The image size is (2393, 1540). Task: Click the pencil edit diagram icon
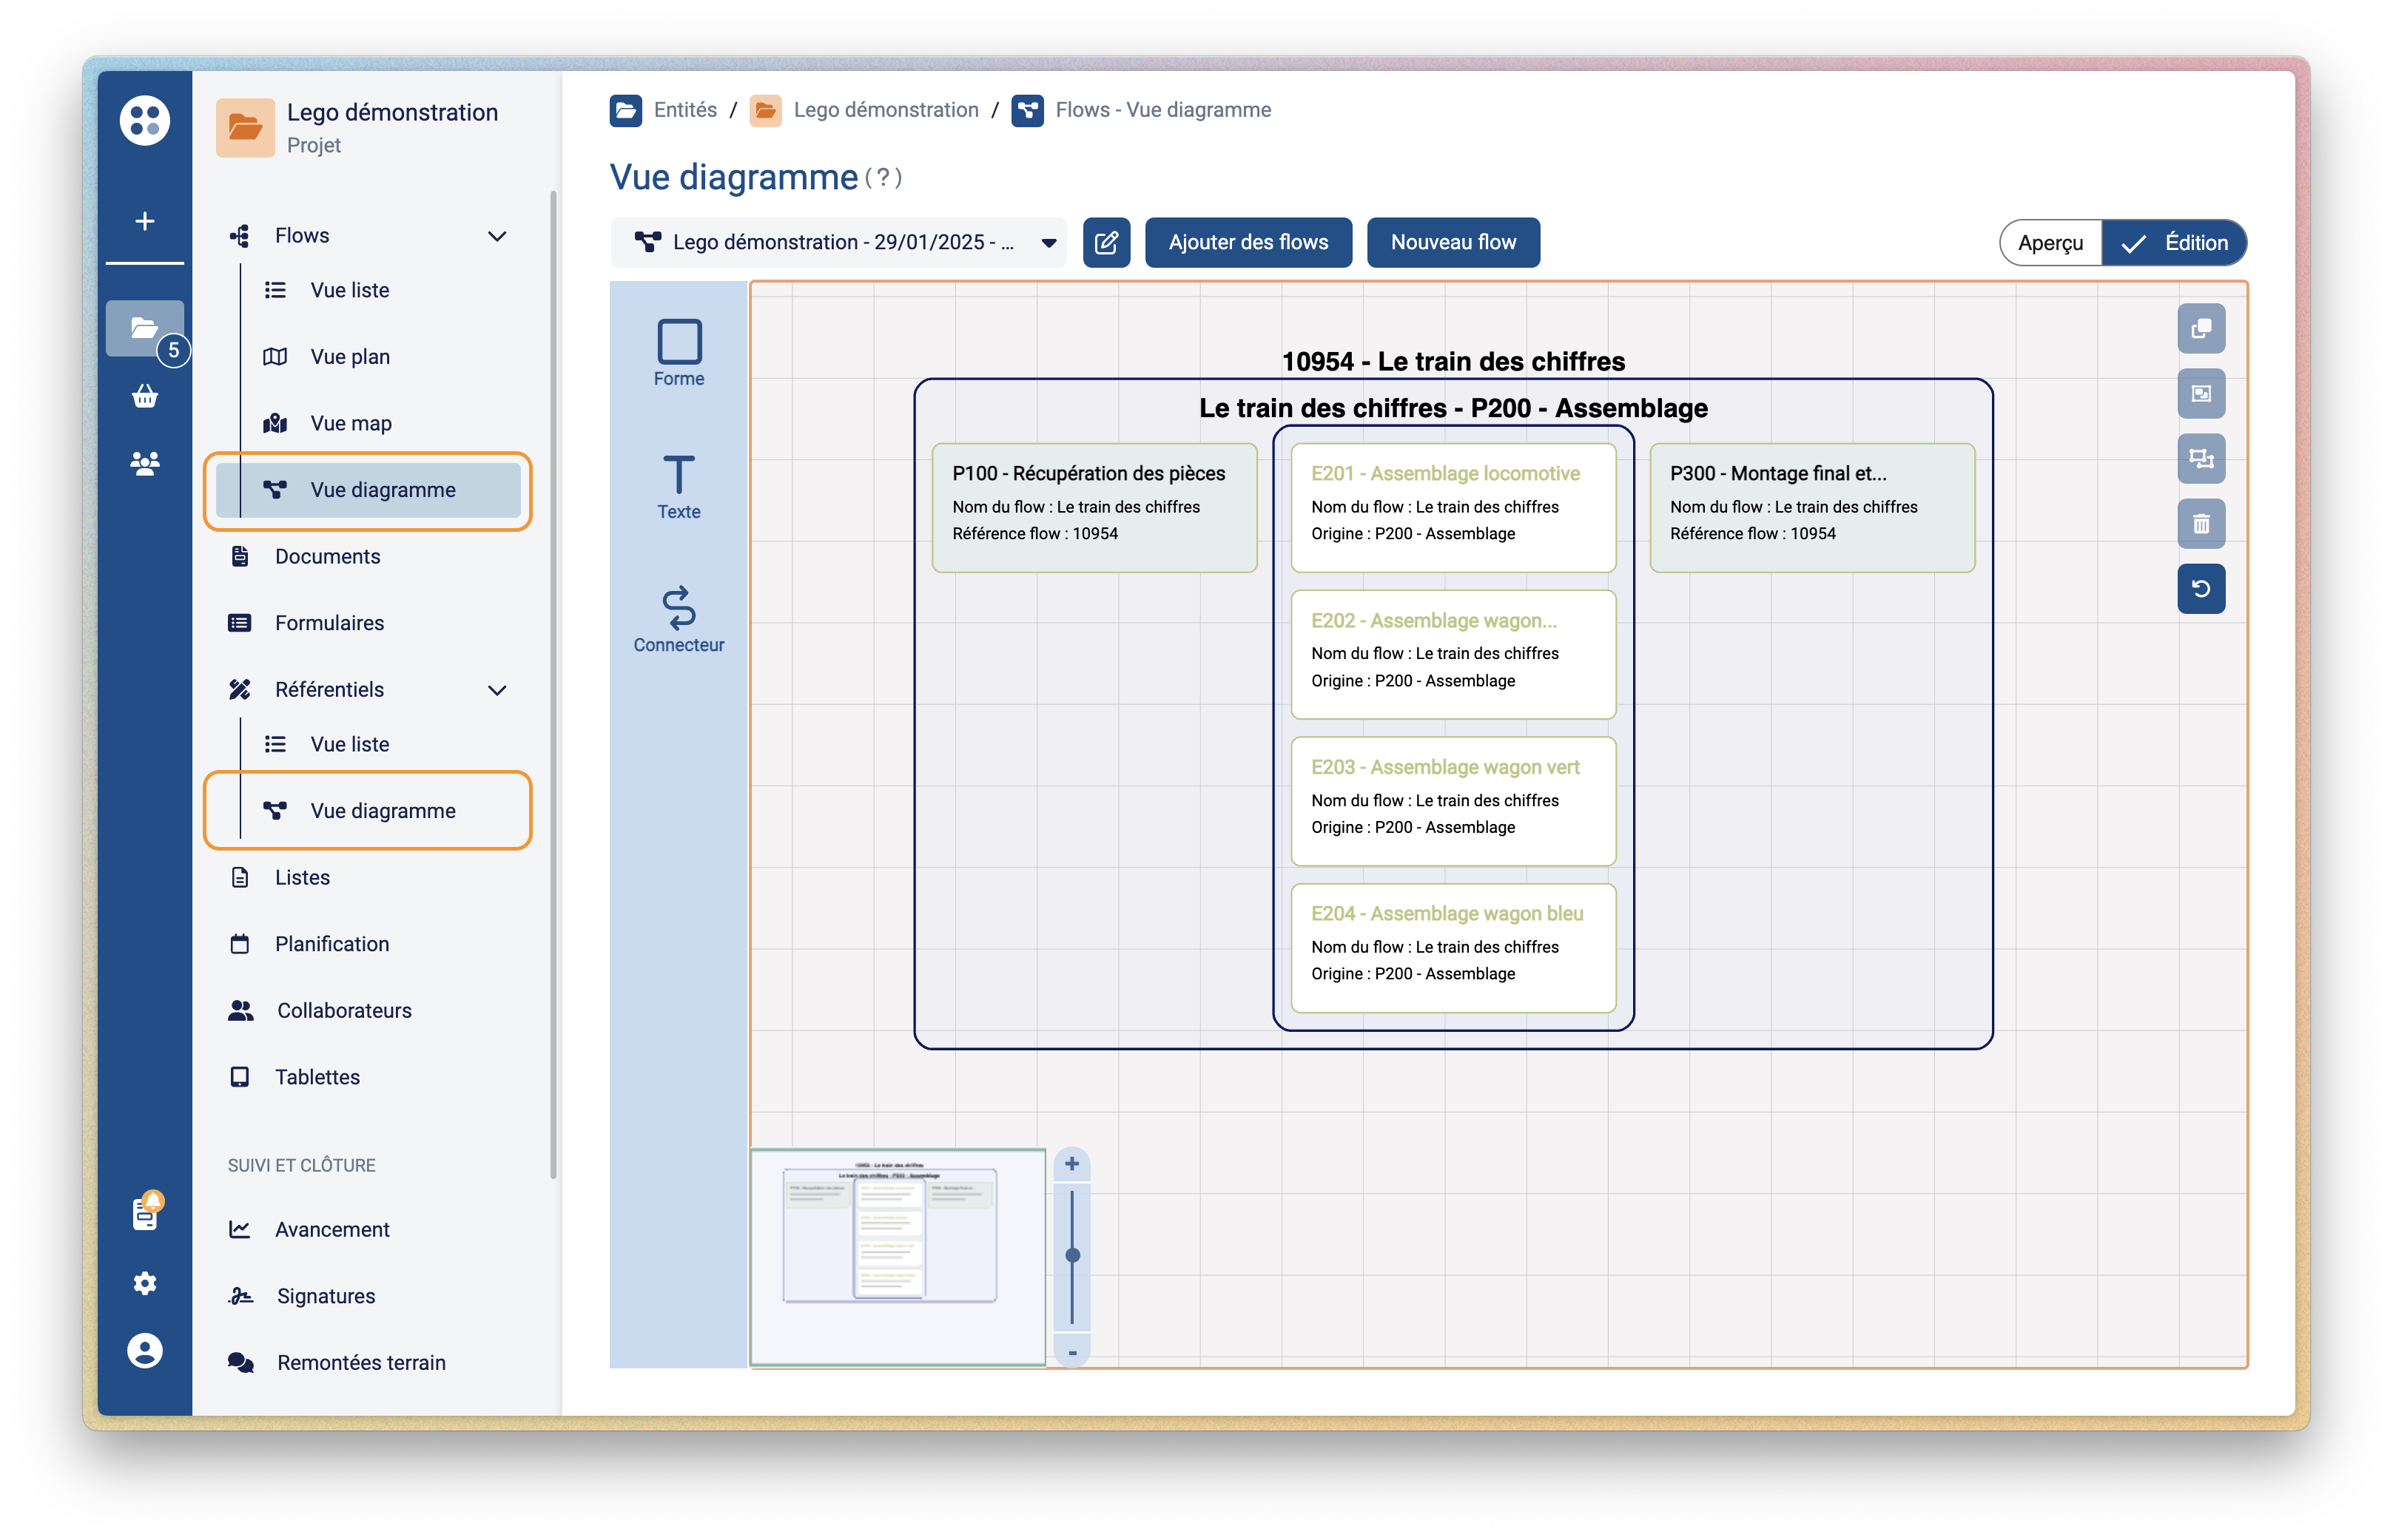pos(1105,242)
